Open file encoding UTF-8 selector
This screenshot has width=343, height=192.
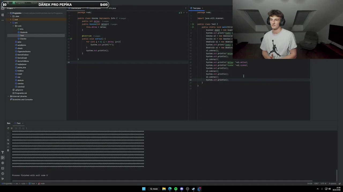point(323,183)
